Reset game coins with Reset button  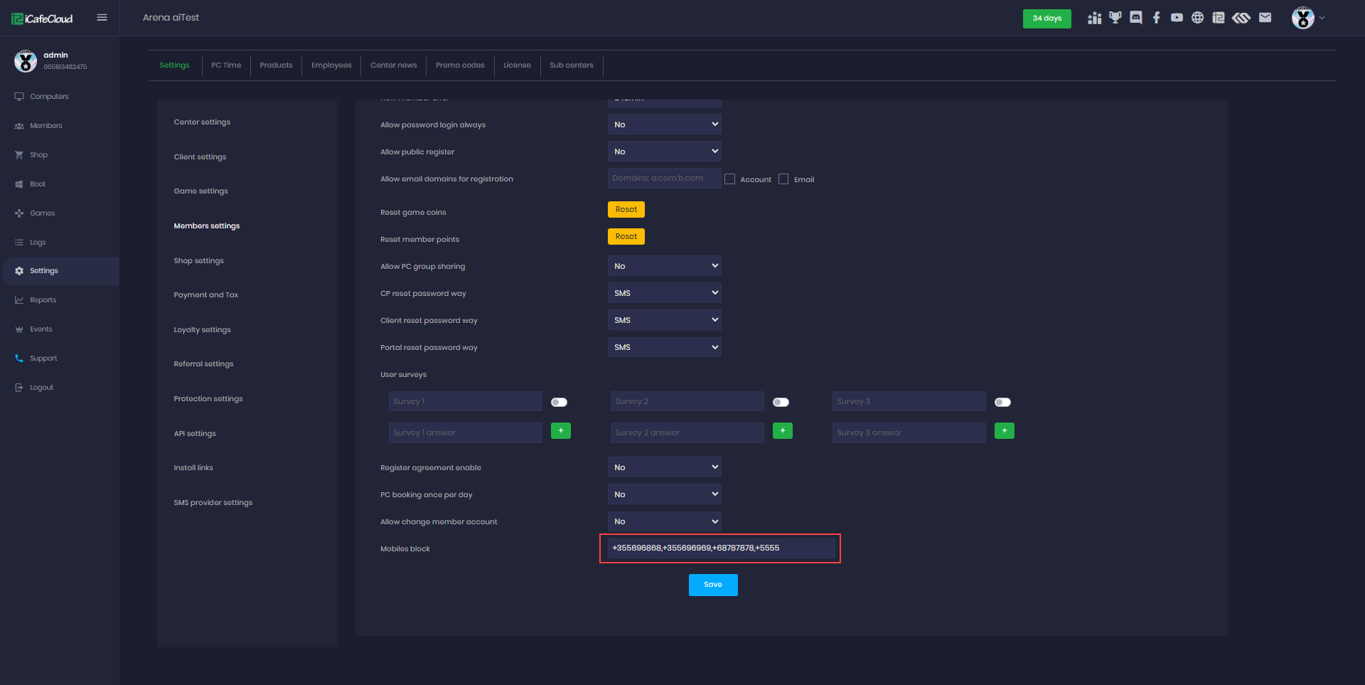tap(626, 210)
